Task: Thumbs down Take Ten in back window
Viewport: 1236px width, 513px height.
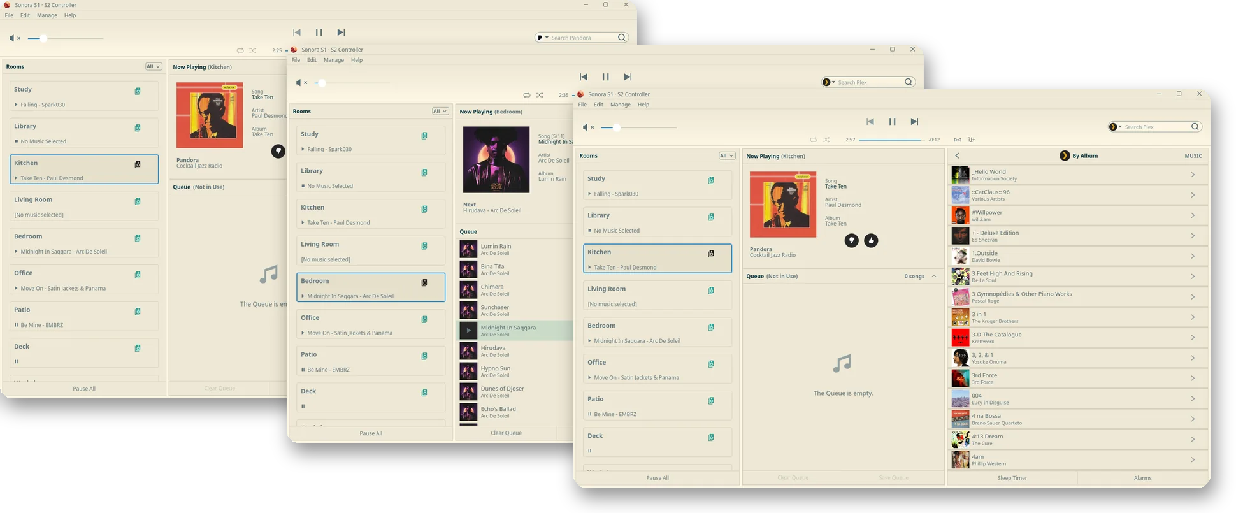Action: pyautogui.click(x=278, y=151)
